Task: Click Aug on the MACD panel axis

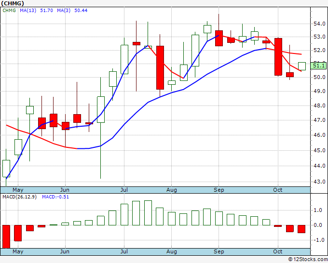Action: point(172,251)
